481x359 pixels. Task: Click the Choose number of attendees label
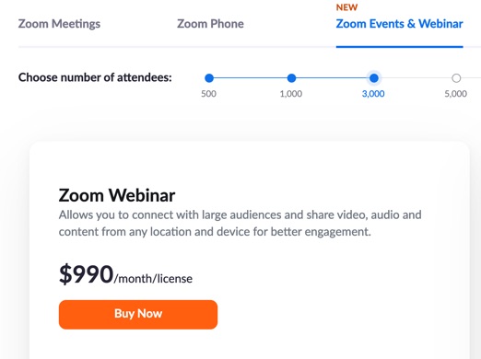tap(95, 77)
